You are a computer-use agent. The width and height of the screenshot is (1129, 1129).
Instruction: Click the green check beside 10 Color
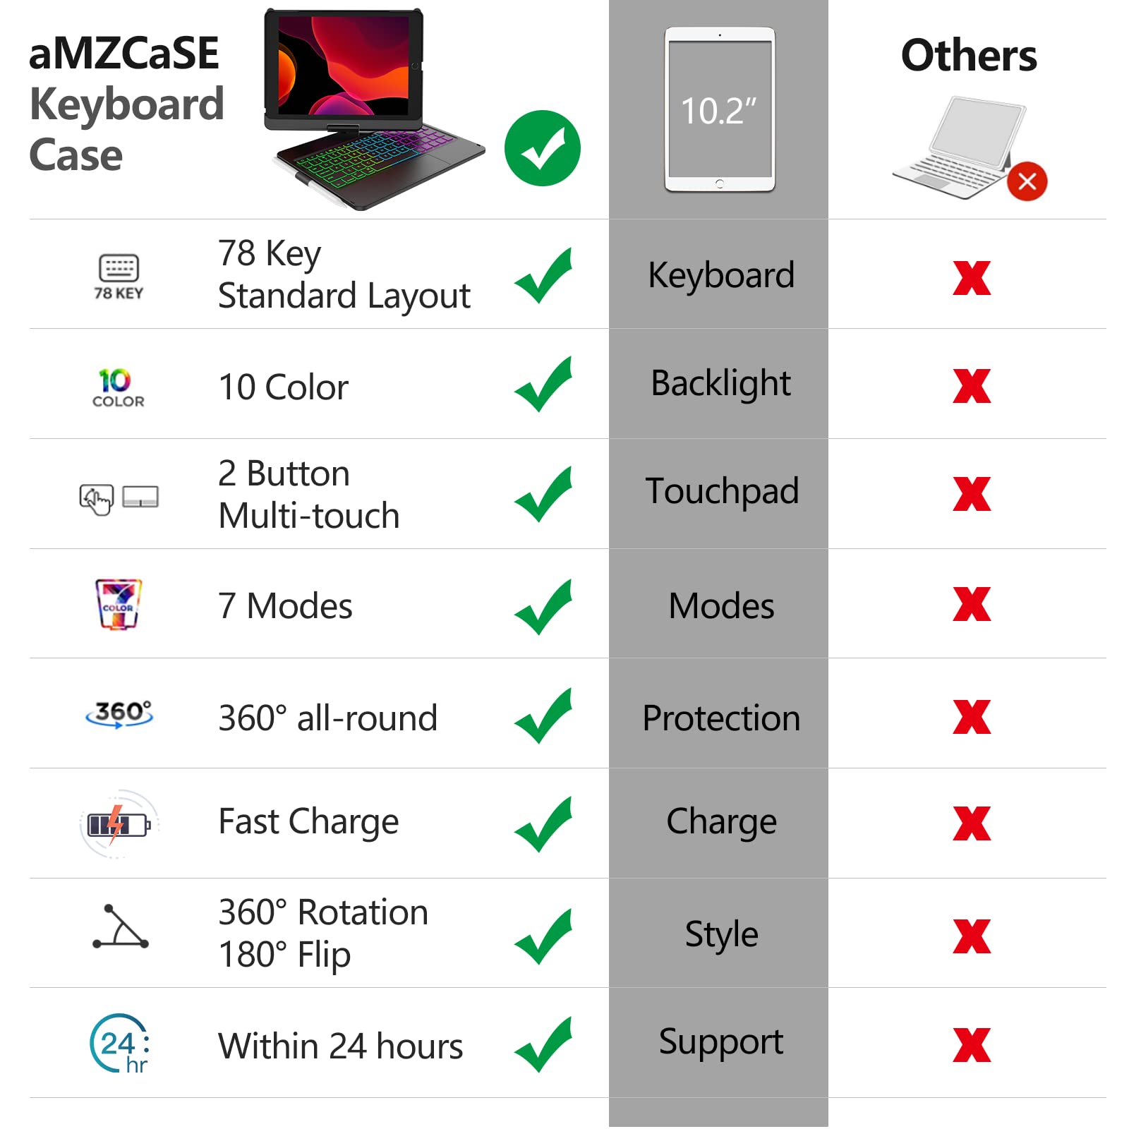pos(543,385)
